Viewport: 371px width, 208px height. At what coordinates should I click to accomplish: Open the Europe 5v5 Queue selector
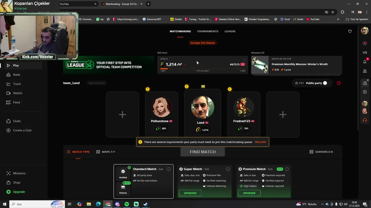[203, 43]
